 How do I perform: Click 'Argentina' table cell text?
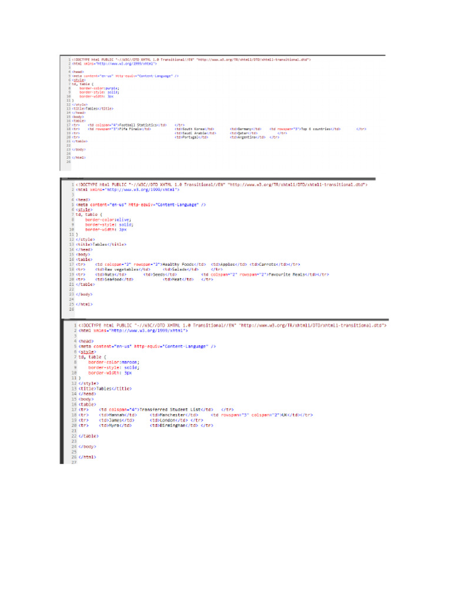click(247, 137)
